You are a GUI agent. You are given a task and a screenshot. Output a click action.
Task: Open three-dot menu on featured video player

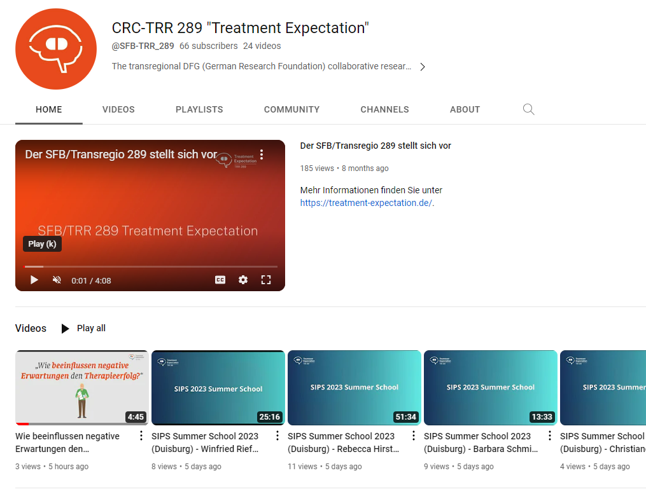(261, 155)
